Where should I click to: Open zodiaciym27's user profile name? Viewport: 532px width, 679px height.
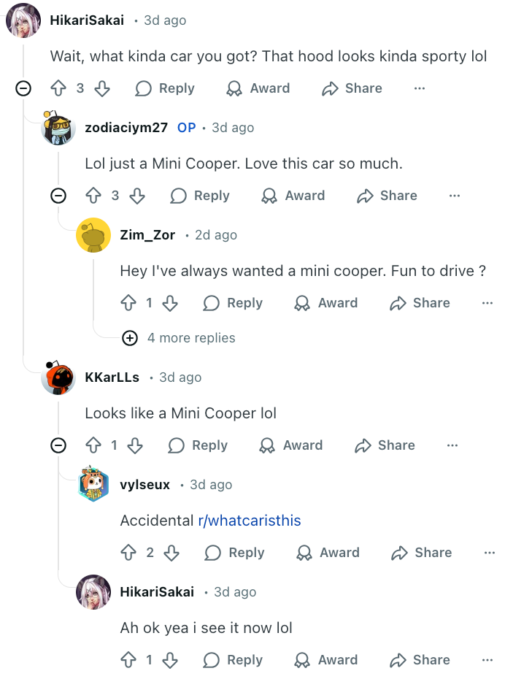126,128
